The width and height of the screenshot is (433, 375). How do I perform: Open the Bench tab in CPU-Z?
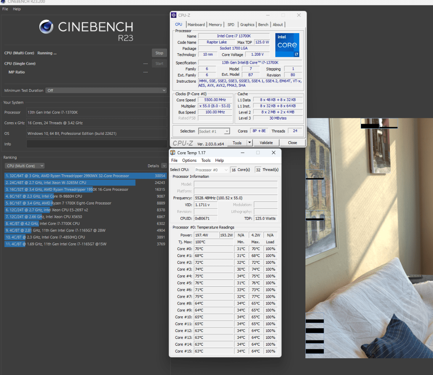[263, 25]
